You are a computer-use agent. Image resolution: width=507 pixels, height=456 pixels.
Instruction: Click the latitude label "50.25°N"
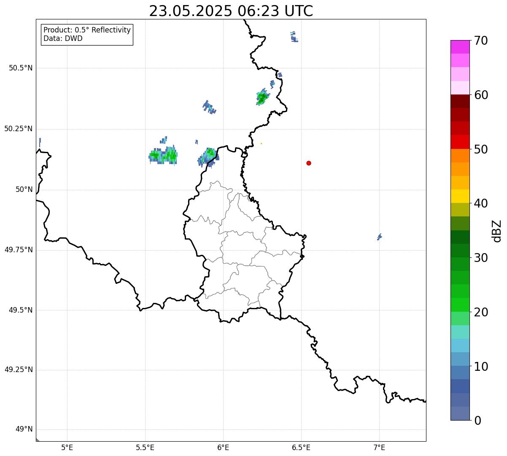click(x=19, y=129)
